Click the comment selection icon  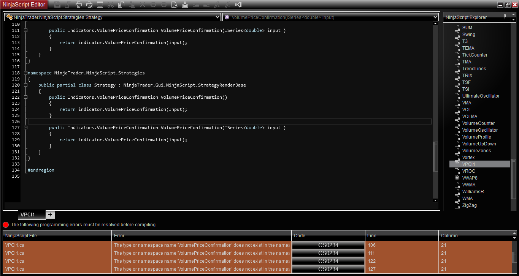pos(217,5)
